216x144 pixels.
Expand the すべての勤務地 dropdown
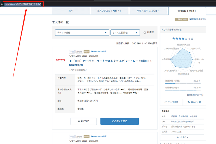point(125,33)
